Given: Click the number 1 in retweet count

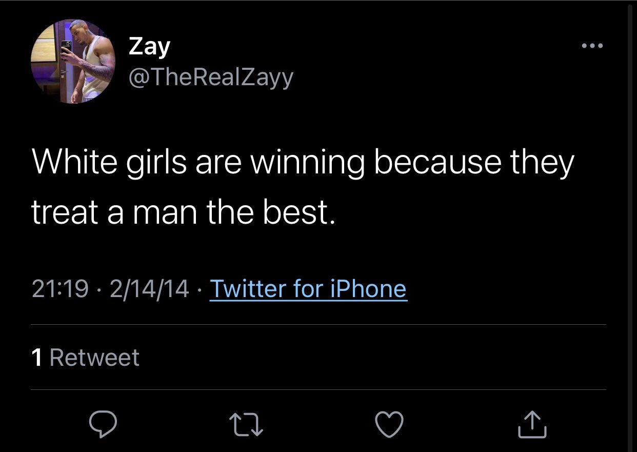Looking at the screenshot, I should (x=37, y=358).
